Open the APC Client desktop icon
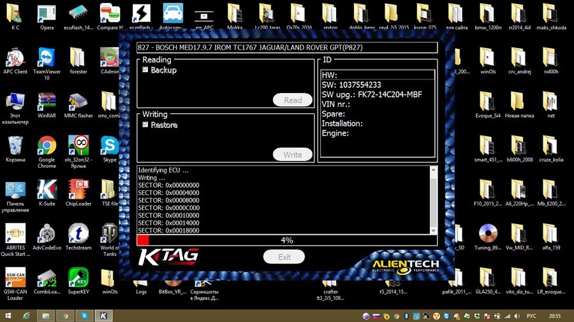The width and height of the screenshot is (574, 322). 15,60
